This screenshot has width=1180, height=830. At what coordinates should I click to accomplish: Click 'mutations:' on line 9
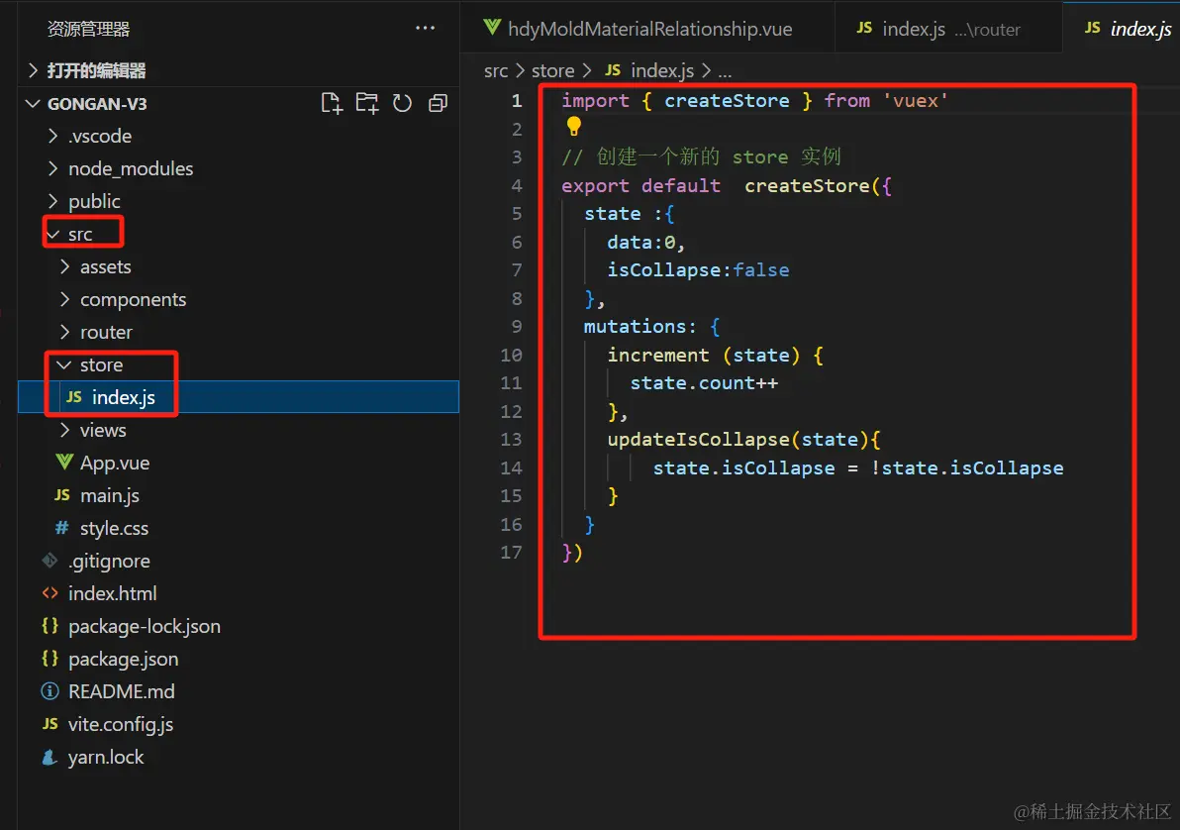[x=640, y=326]
